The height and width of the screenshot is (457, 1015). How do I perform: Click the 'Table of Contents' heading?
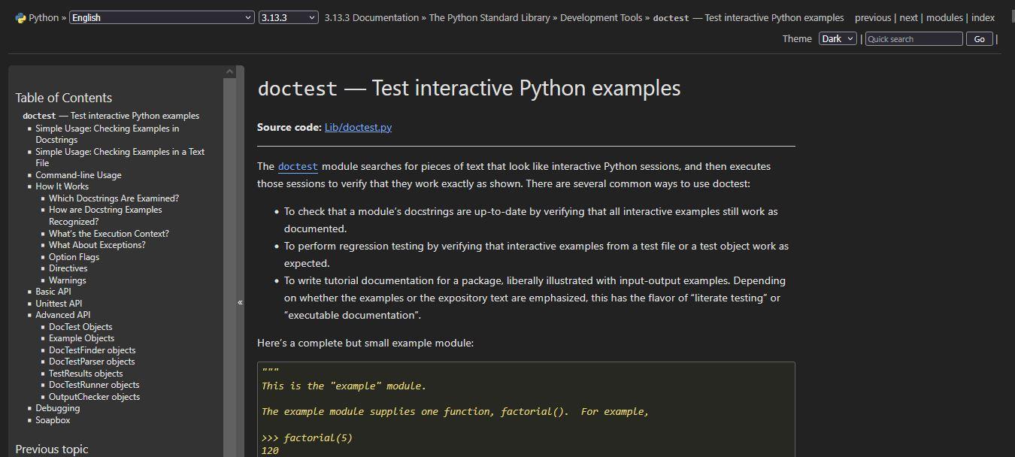point(63,98)
